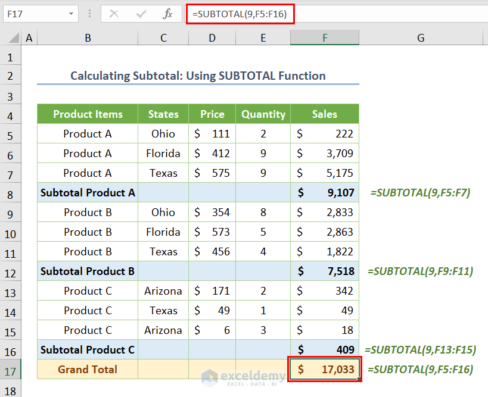This screenshot has width=488, height=397.
Task: Select the Sales header cell
Action: (x=325, y=114)
